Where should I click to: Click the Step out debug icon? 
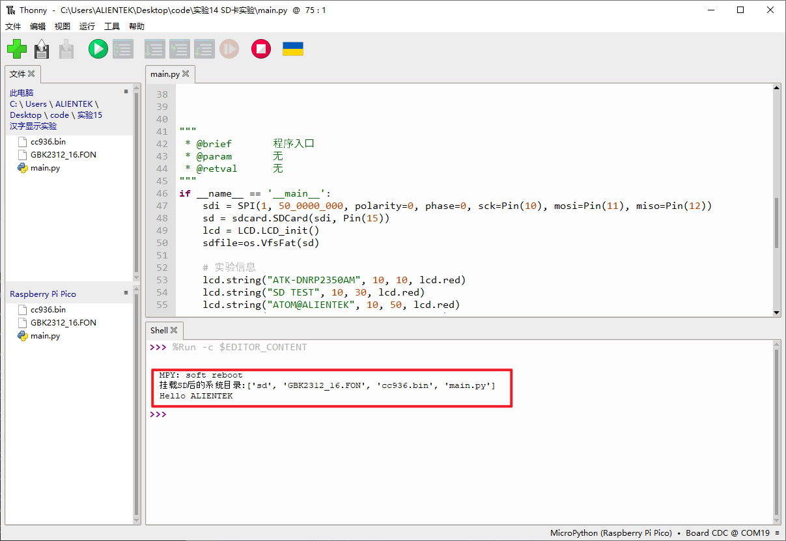[x=204, y=49]
